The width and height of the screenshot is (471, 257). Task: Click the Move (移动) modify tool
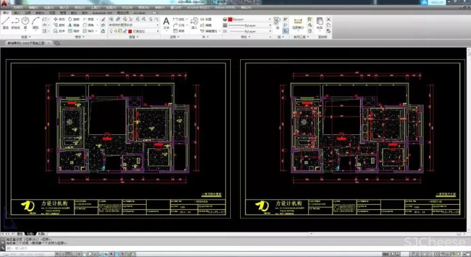tap(59, 19)
